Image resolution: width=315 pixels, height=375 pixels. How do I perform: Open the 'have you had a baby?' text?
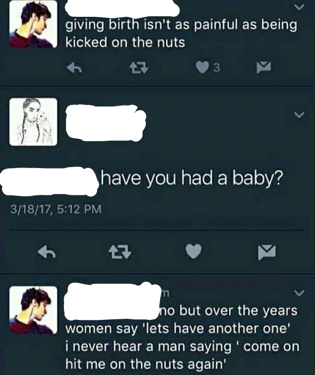coord(192,179)
